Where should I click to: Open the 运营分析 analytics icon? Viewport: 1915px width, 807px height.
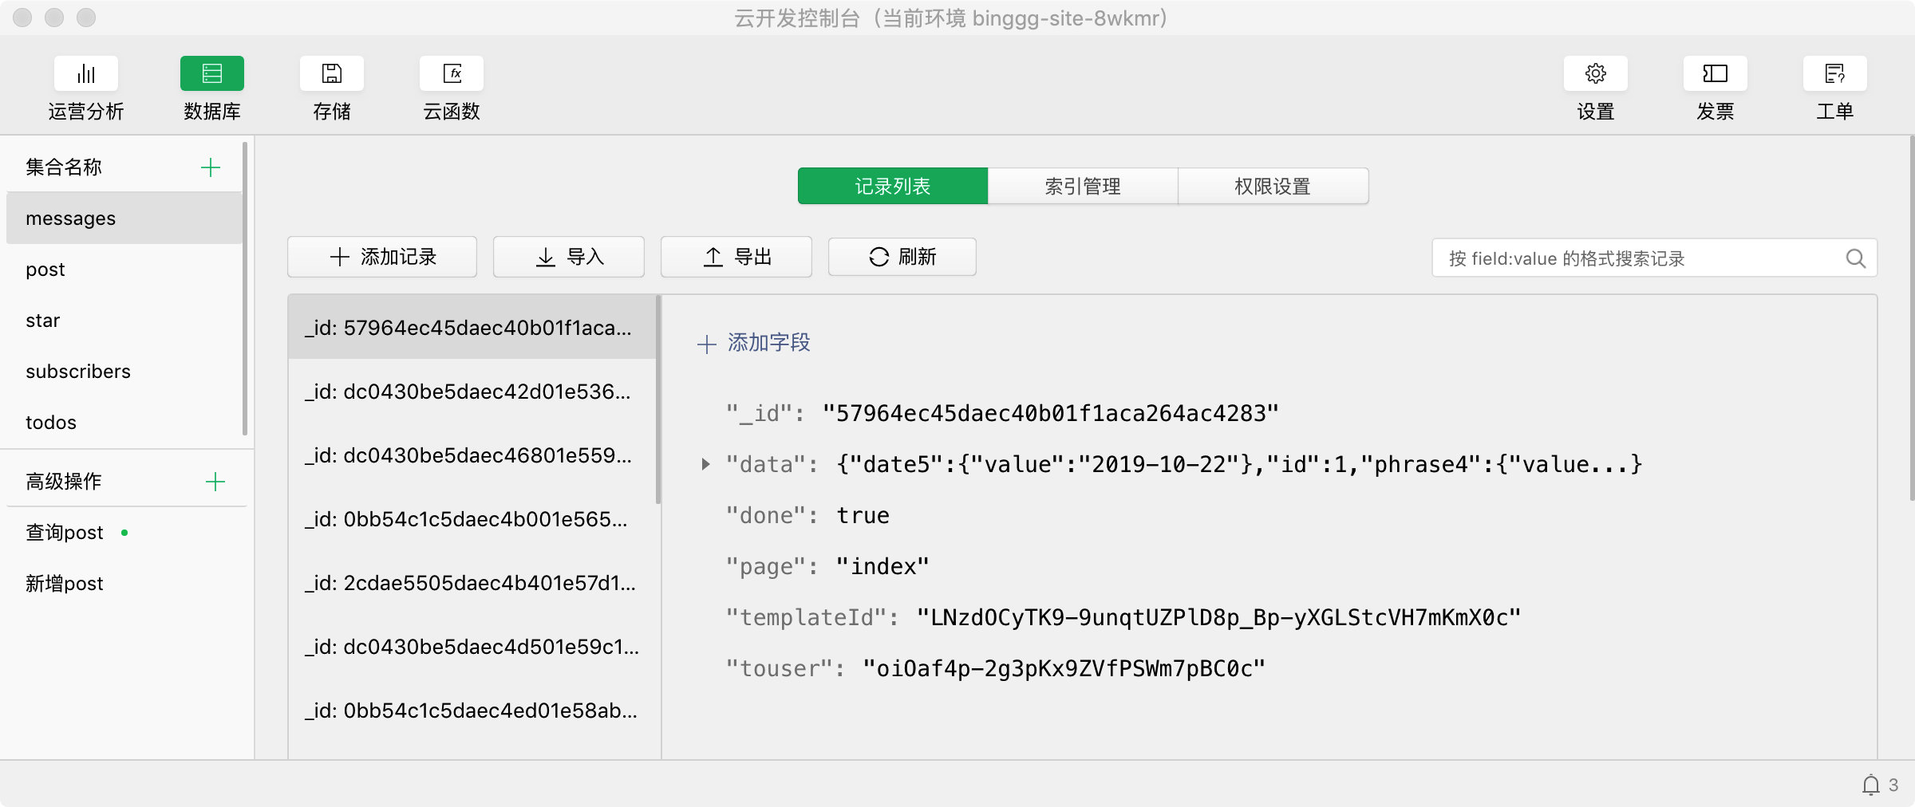pos(86,74)
